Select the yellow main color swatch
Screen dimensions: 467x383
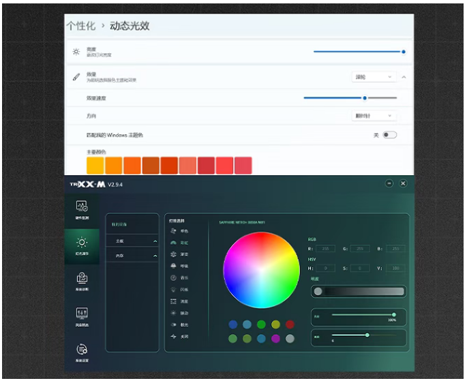(x=95, y=165)
